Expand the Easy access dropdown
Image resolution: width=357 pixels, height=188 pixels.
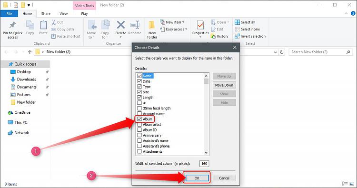point(186,29)
